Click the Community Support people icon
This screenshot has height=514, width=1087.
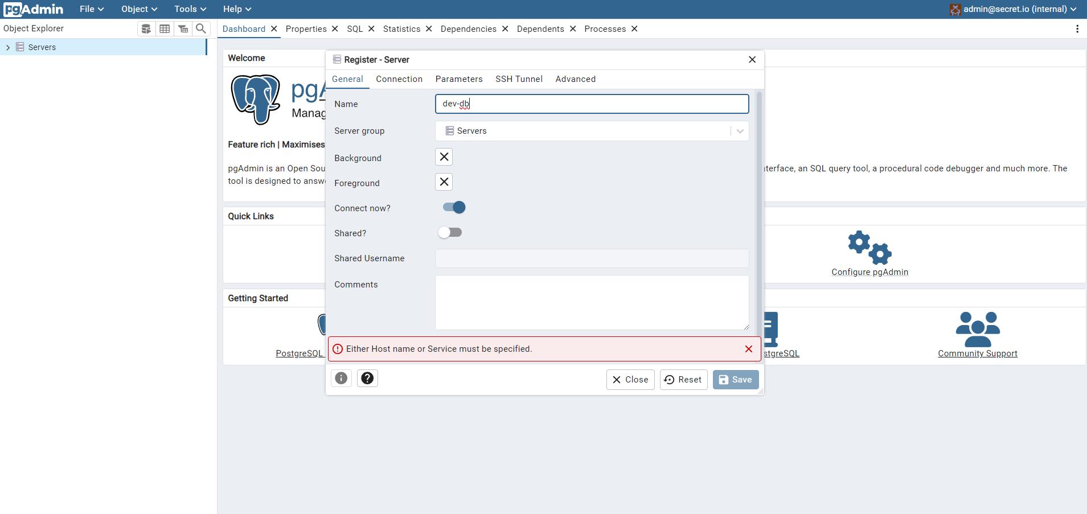(x=978, y=329)
